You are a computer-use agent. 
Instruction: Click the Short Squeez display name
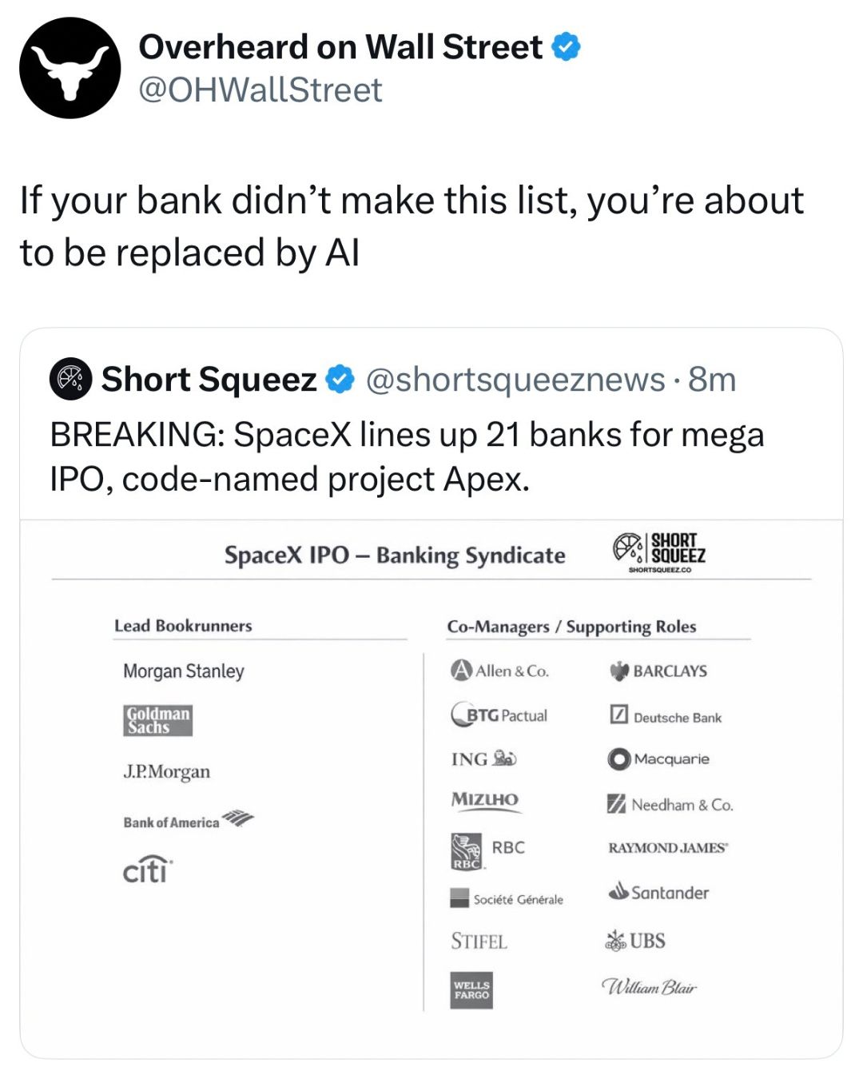click(x=209, y=380)
